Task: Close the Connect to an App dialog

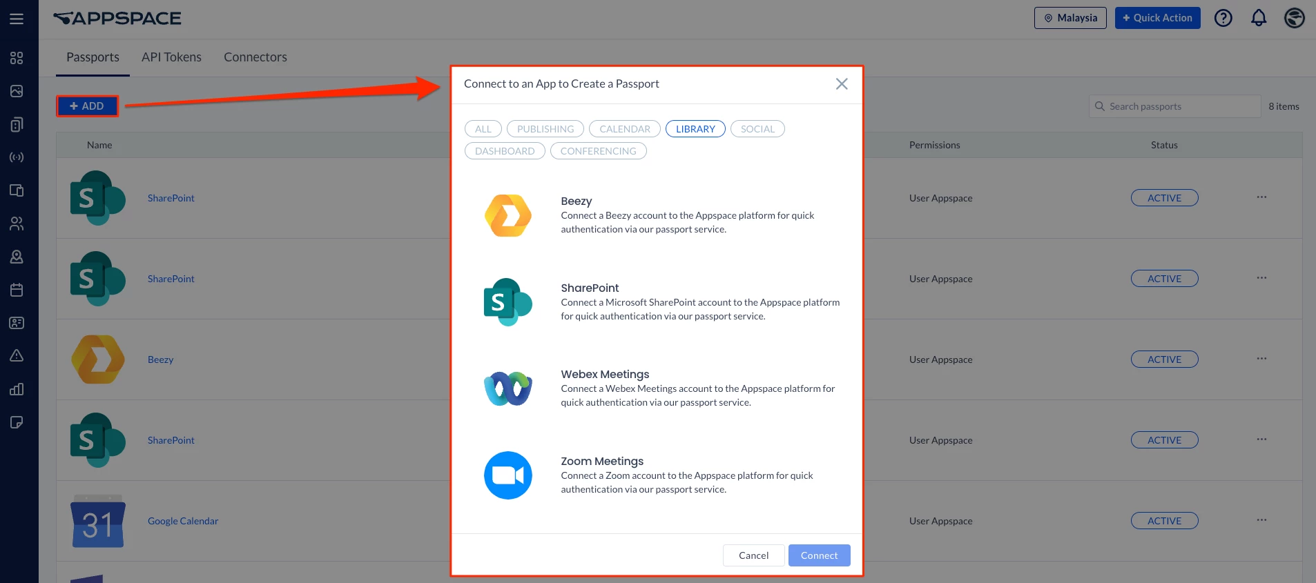Action: point(842,83)
